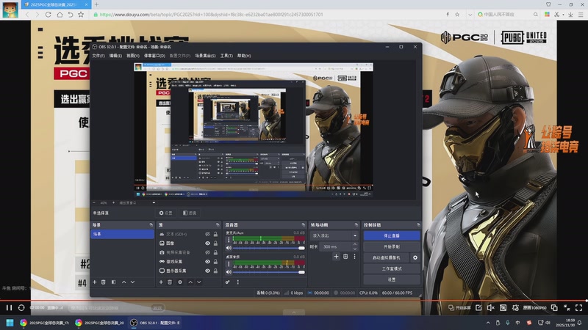
Task: Open the mixer's bottom three-dot menu
Action: click(237, 282)
